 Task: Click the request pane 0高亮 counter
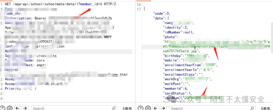coord(127,108)
